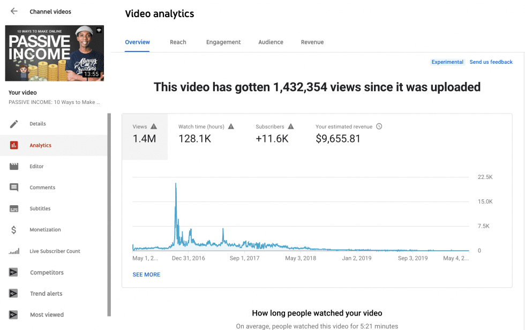Image resolution: width=525 pixels, height=330 pixels.
Task: Switch to the Reach tab
Action: pyautogui.click(x=178, y=42)
